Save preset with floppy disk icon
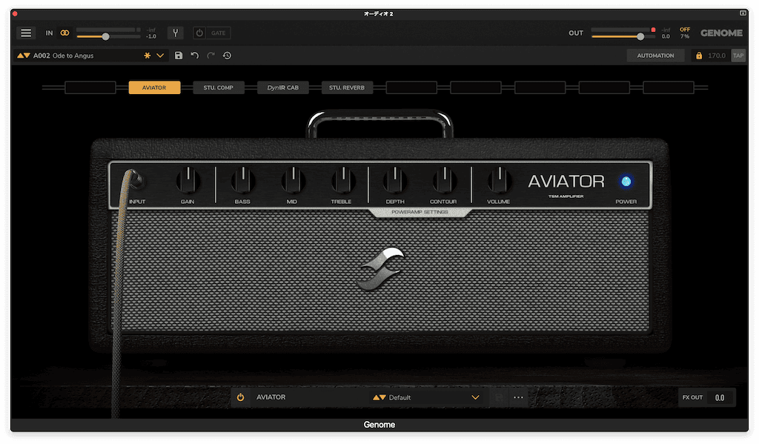The height and width of the screenshot is (444, 759). [x=179, y=56]
